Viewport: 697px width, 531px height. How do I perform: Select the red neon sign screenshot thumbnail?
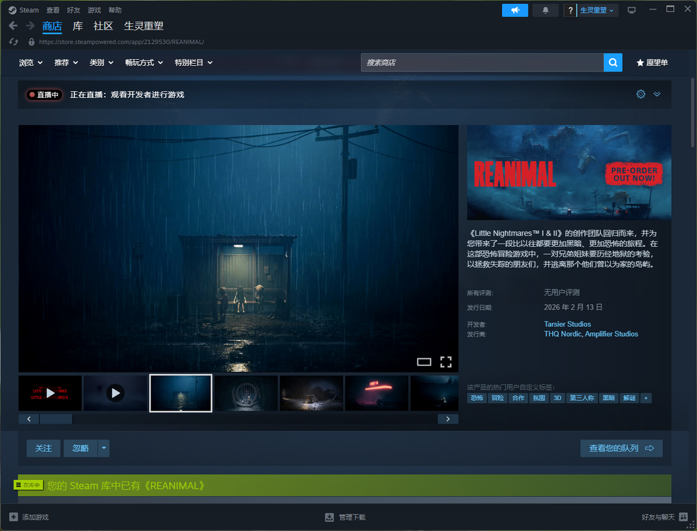click(x=376, y=393)
